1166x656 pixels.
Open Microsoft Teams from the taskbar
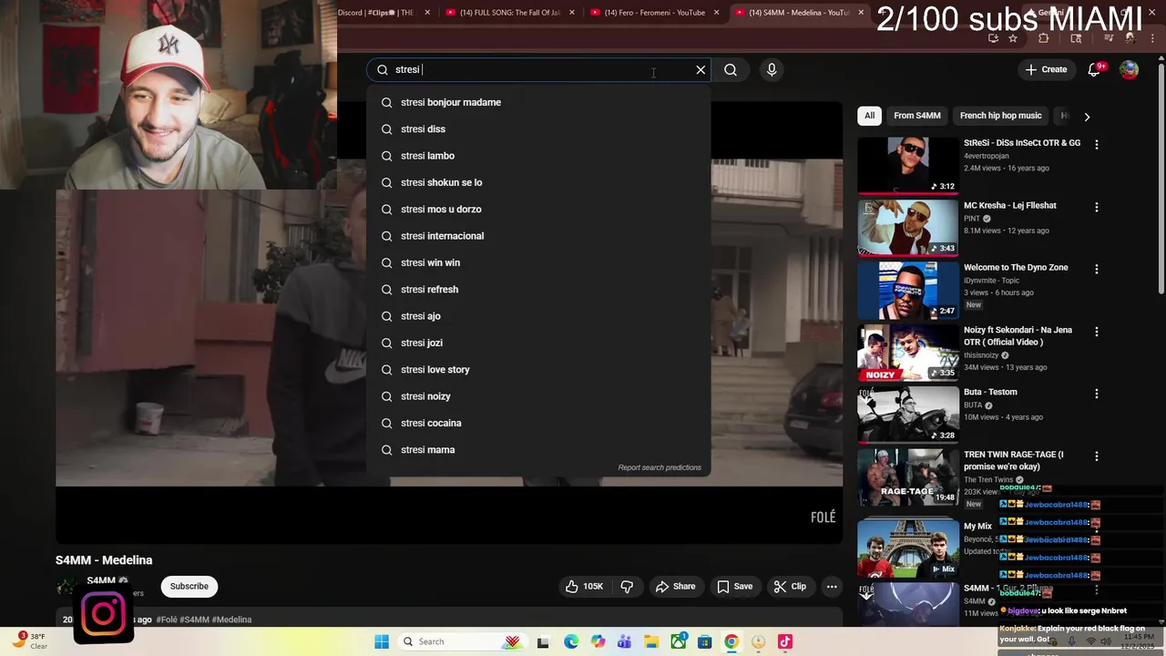[624, 641]
